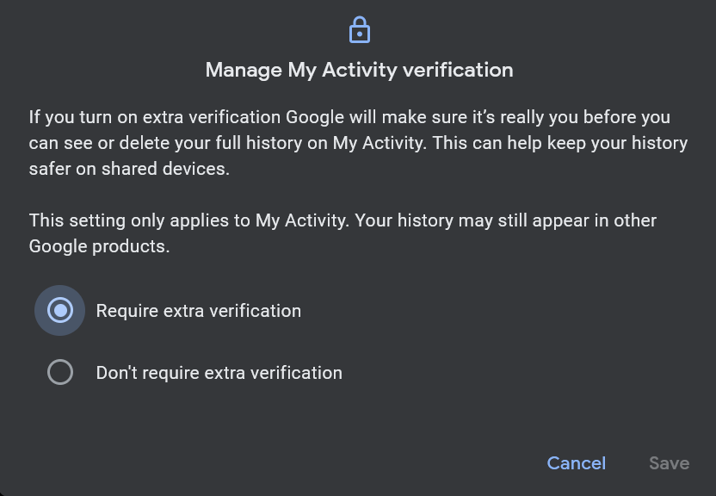Image resolution: width=716 pixels, height=496 pixels.
Task: Click the highlighted halo around the selected radio
Action: point(60,311)
